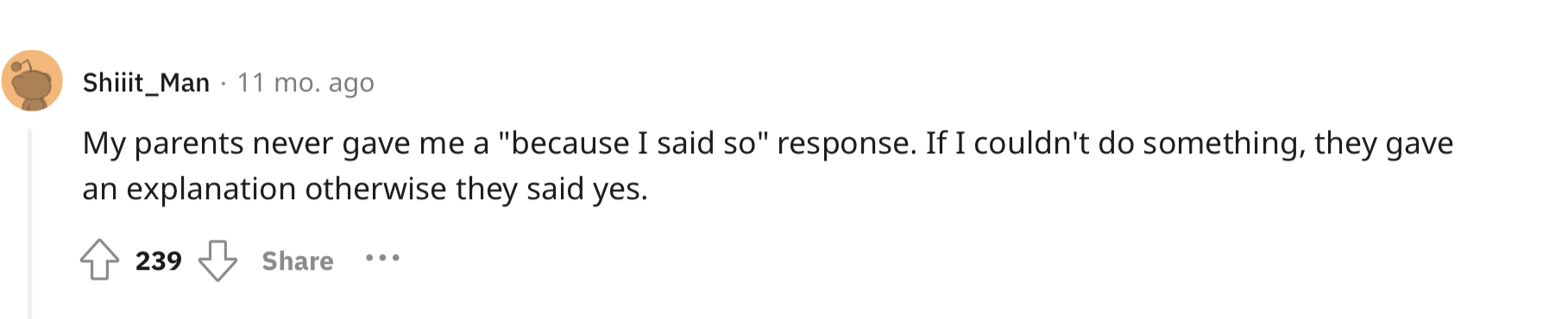Open the Shiiit_Man user profile link
The image size is (1549, 319).
tap(146, 83)
